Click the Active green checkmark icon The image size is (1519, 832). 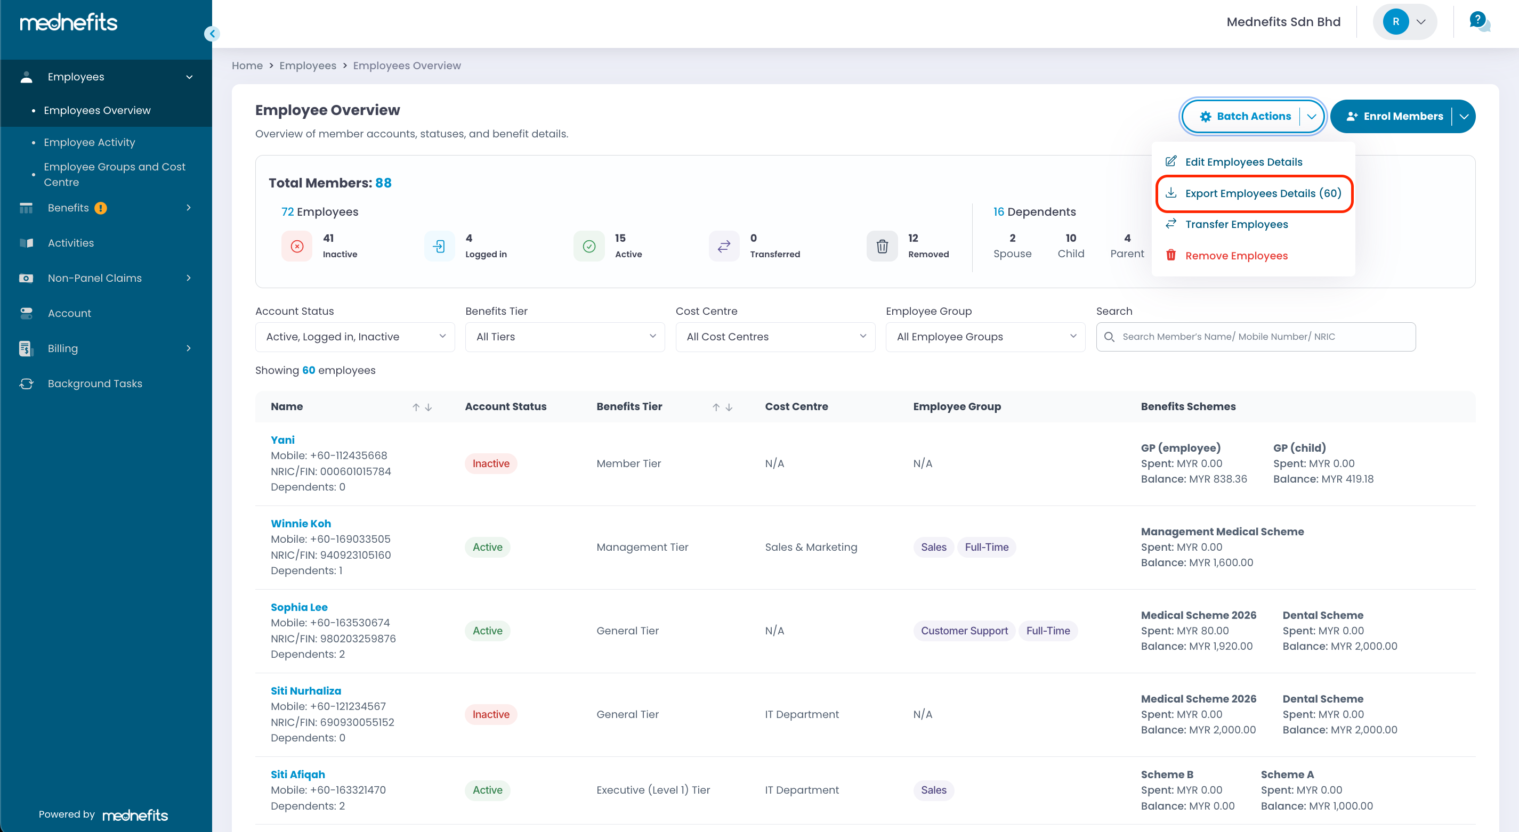point(588,246)
